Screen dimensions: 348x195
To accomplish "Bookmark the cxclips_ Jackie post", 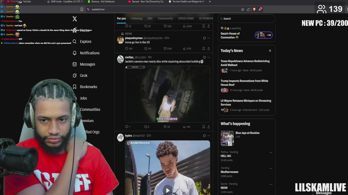I will coord(204,127).
